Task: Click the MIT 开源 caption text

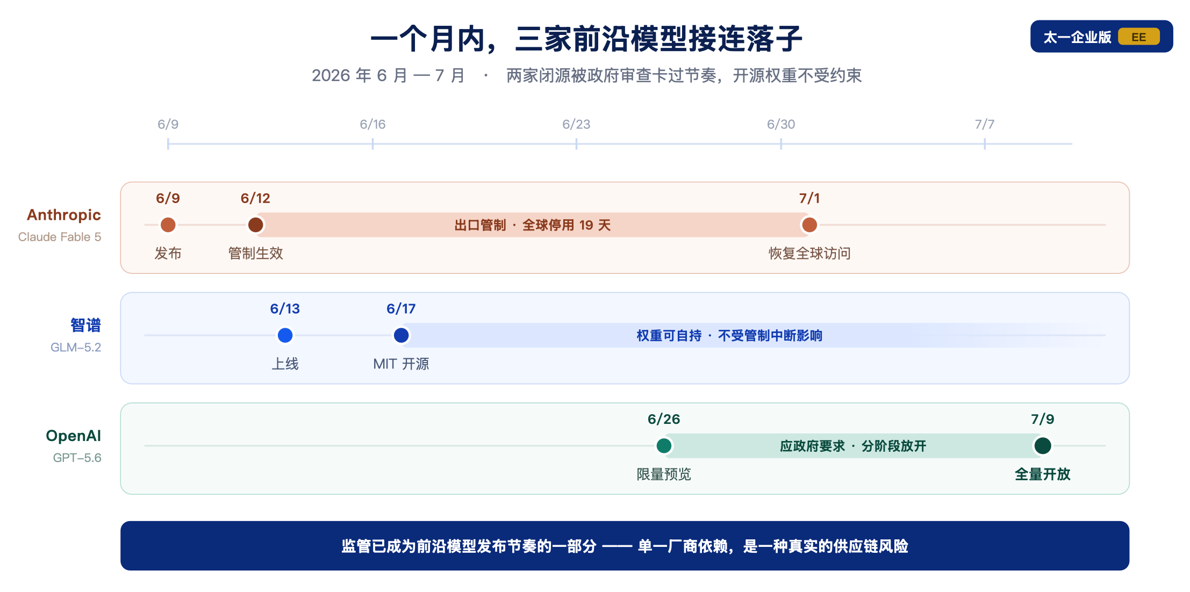Action: [x=401, y=364]
